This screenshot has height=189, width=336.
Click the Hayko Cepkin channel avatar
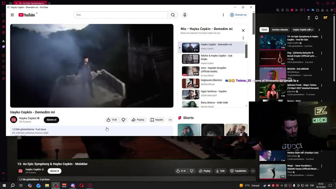pos(14,120)
